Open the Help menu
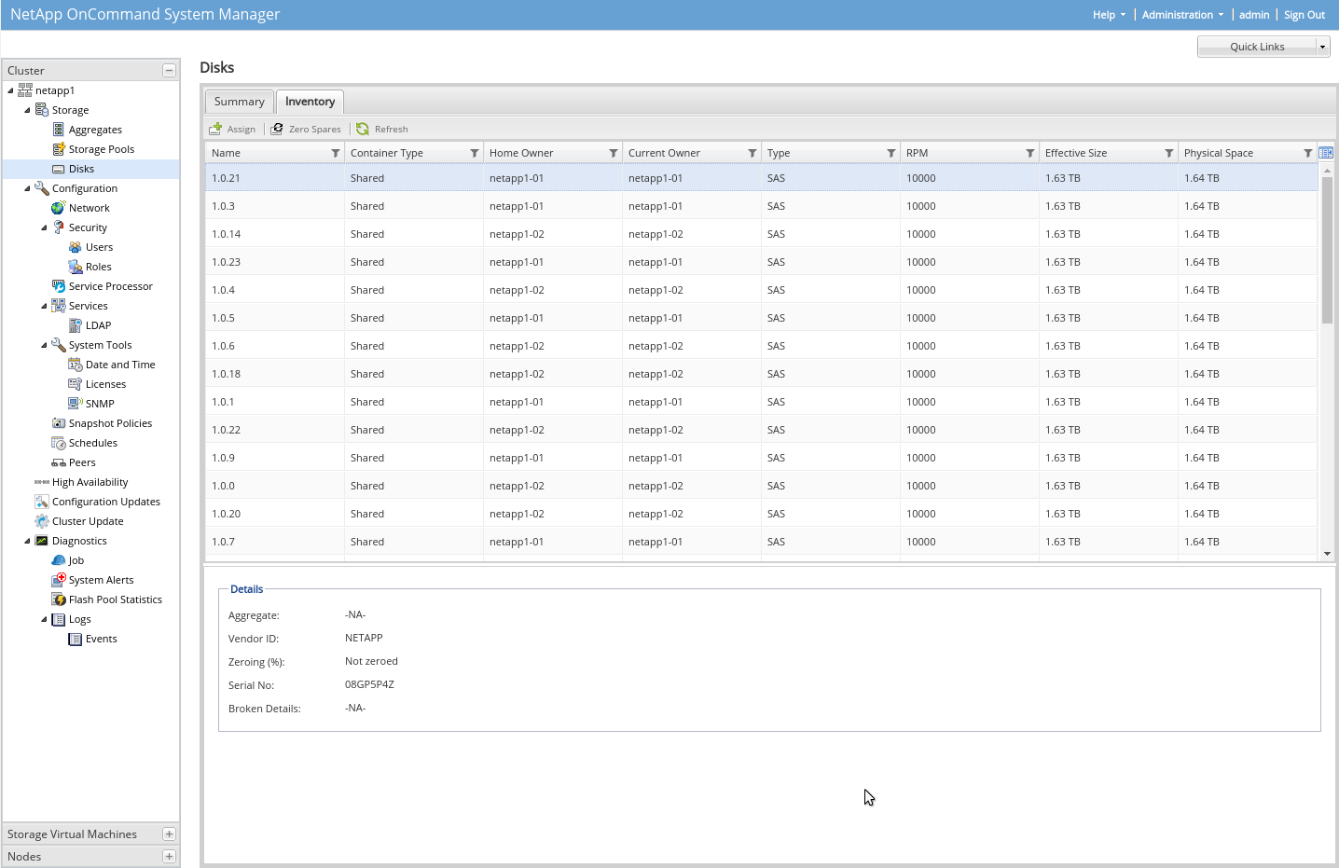 pyautogui.click(x=1110, y=15)
